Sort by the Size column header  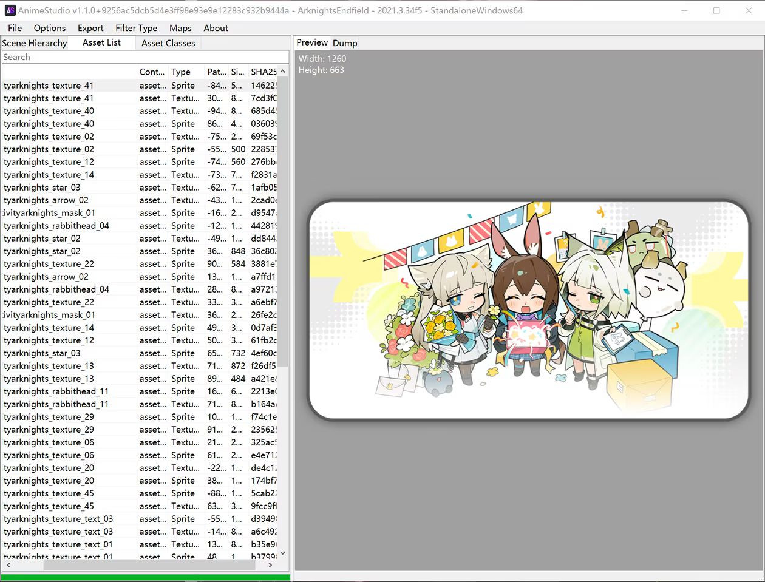point(239,72)
